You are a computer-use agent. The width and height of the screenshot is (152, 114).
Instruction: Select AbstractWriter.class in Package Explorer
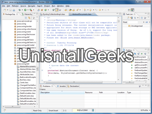click(26, 69)
